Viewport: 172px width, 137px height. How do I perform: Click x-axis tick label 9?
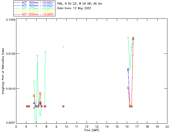(x=56, y=127)
